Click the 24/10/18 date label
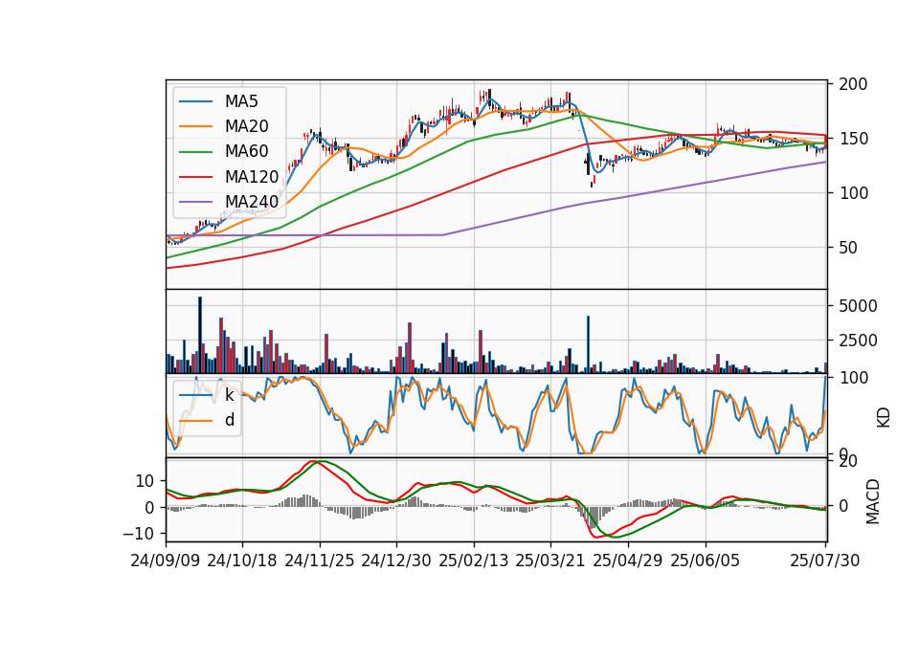The image size is (919, 660). (x=242, y=561)
